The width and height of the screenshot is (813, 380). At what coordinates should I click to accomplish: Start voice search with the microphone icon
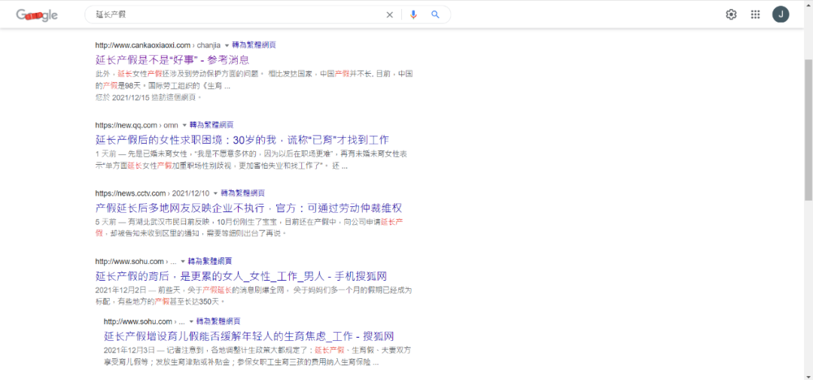tap(413, 14)
